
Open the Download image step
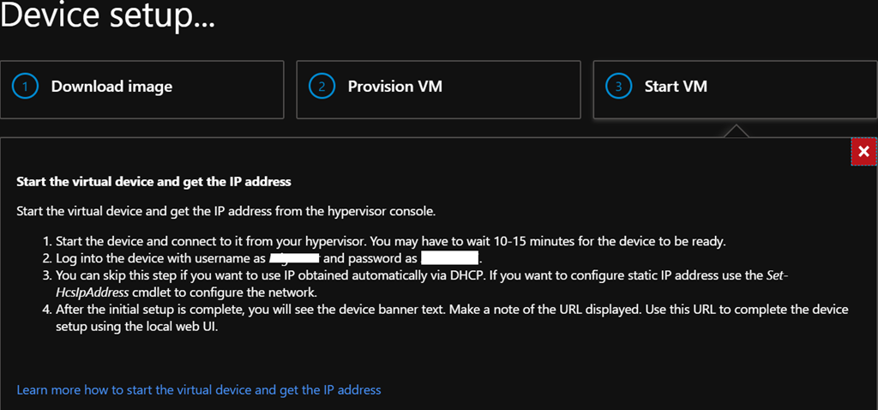[x=111, y=87]
